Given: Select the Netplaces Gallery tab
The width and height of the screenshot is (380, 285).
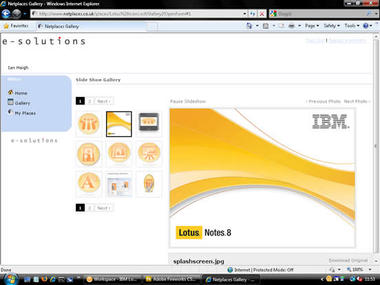Looking at the screenshot, I should 91,26.
